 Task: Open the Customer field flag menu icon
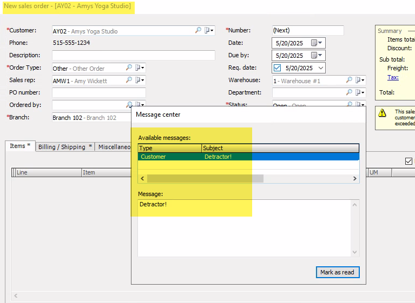pos(209,30)
